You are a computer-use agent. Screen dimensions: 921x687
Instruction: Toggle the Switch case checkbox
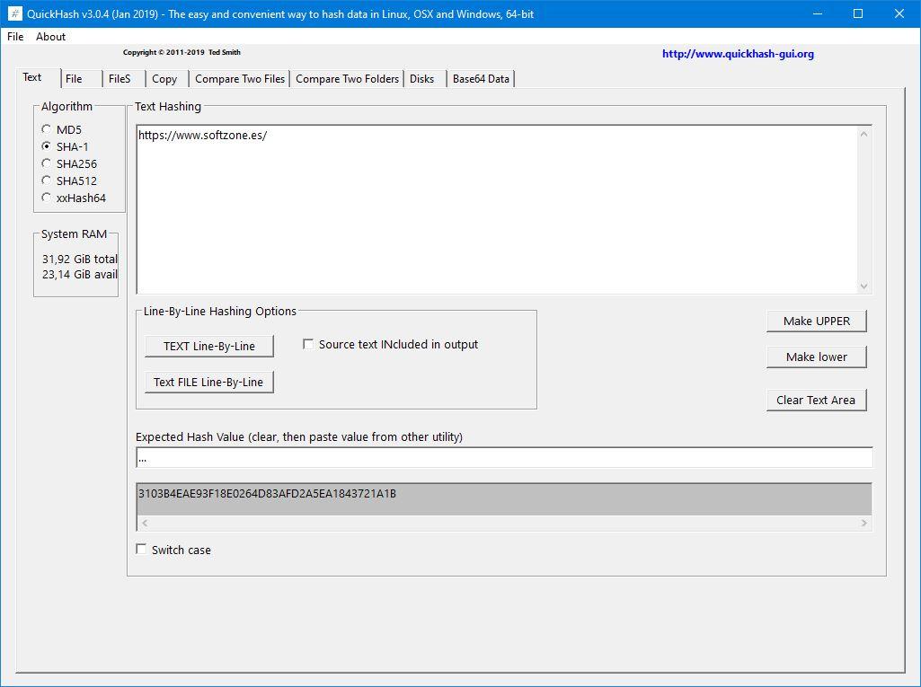141,549
